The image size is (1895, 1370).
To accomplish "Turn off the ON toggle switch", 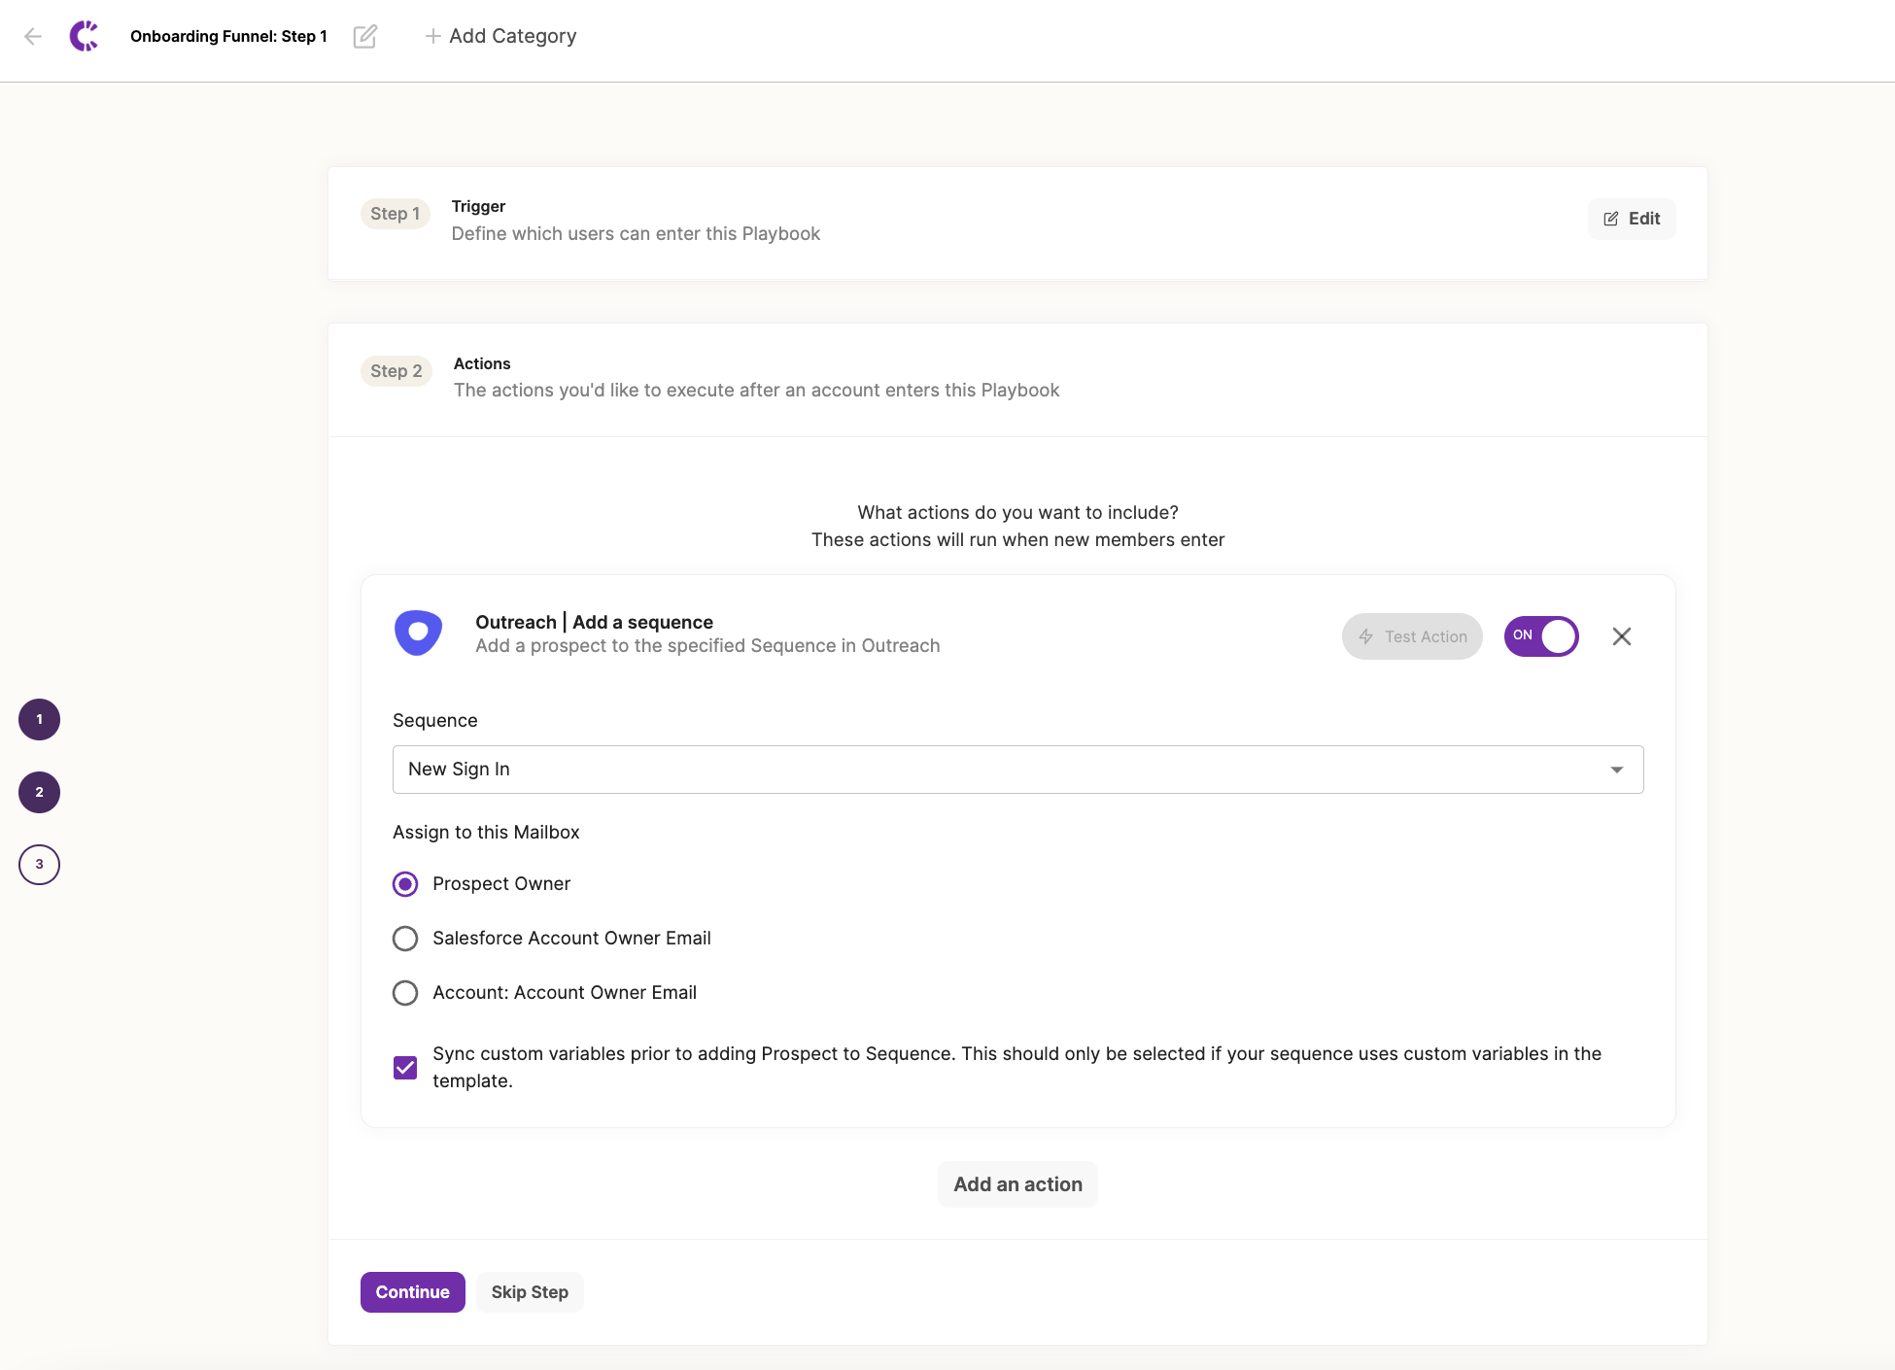I will click(1540, 636).
